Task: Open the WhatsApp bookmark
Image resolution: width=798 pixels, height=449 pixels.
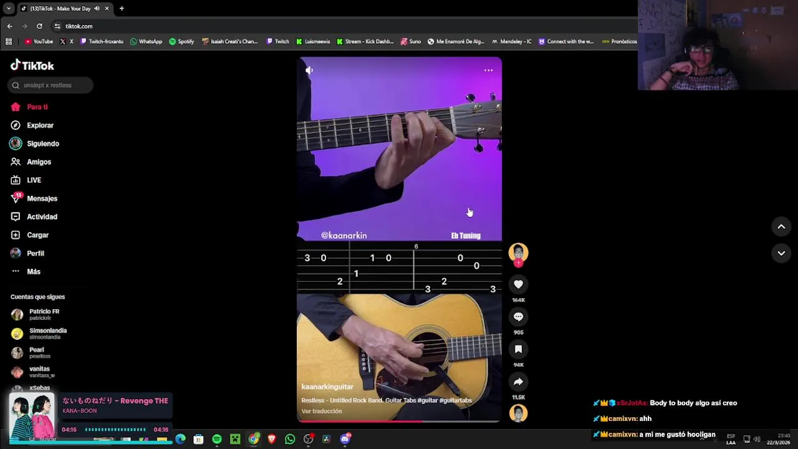Action: 147,42
